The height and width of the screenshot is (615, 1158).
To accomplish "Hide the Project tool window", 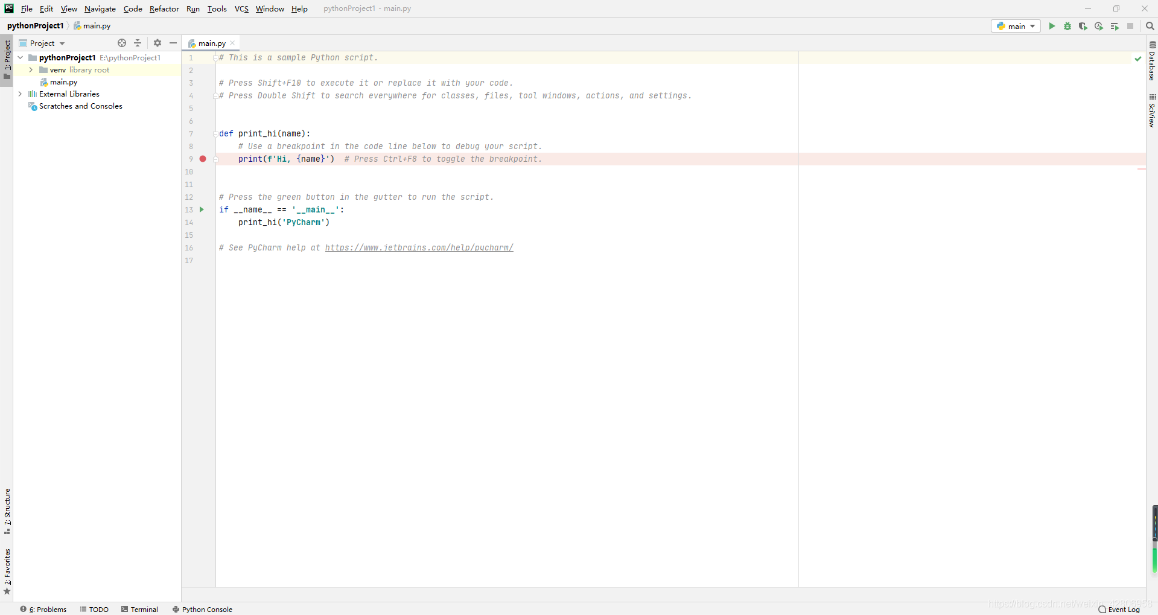I will pos(173,43).
